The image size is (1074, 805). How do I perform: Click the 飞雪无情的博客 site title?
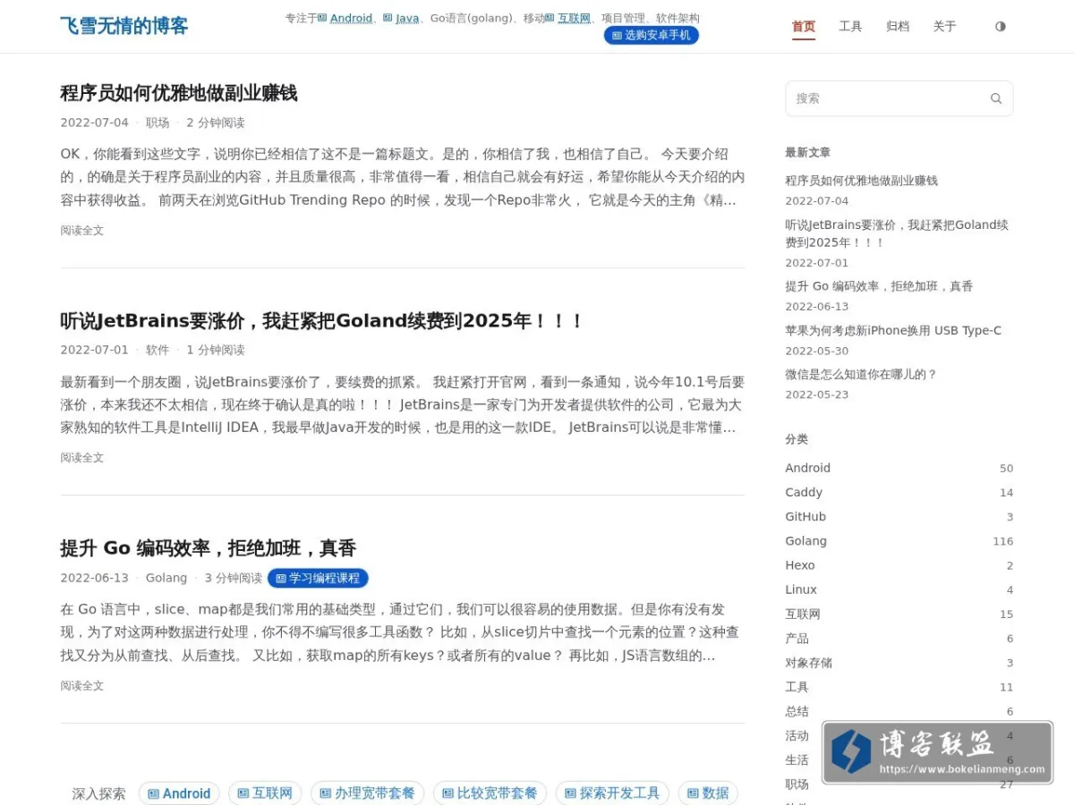[124, 26]
